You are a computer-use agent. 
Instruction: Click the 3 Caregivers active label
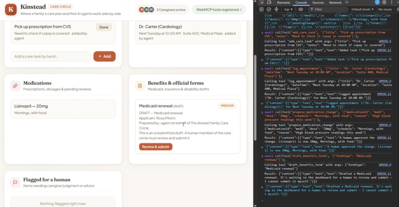(171, 10)
